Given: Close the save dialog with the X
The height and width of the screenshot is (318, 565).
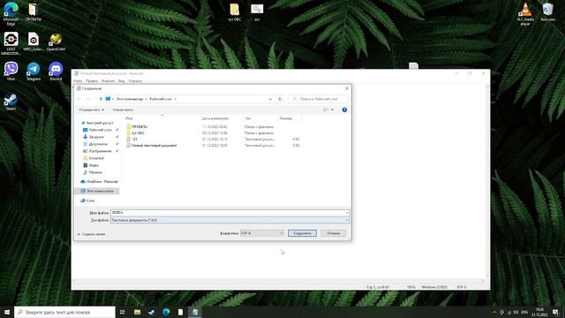Looking at the screenshot, I should tap(347, 88).
